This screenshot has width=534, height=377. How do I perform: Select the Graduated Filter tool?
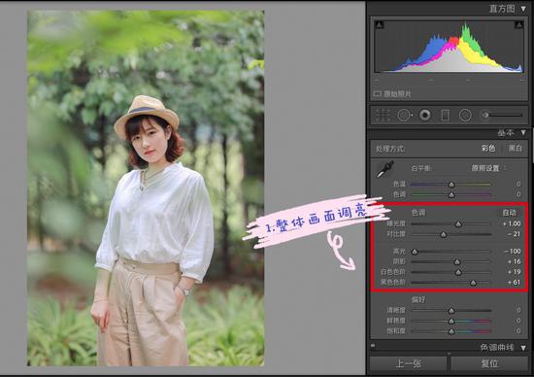pos(446,116)
